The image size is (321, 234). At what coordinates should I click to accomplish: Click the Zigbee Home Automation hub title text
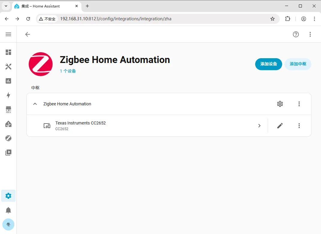click(x=67, y=104)
